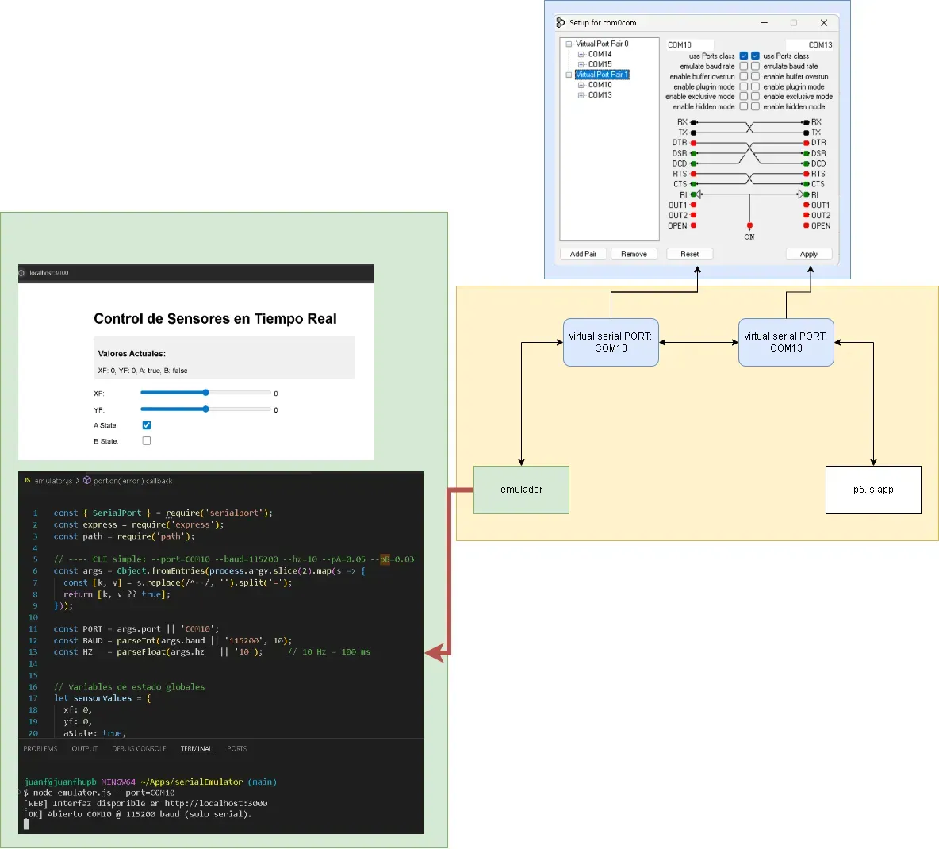
Task: Collapse the Virtual Port Pair 0 node
Action: pyautogui.click(x=569, y=44)
